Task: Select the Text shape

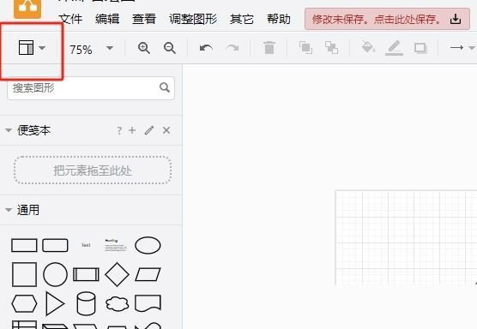Action: (86, 245)
